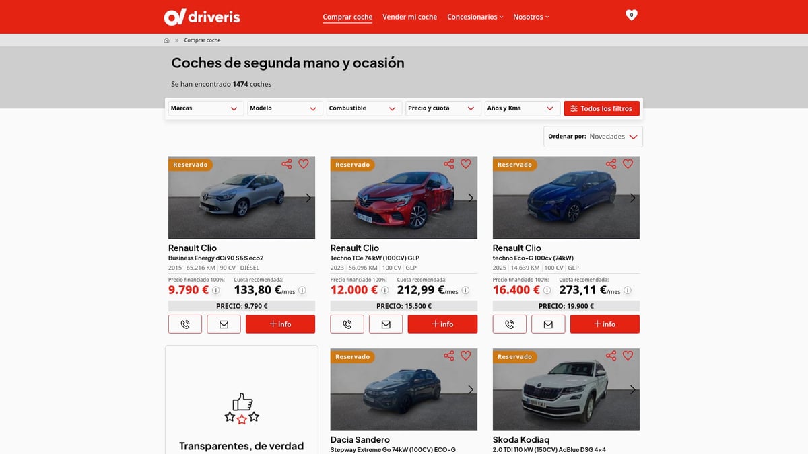Screen dimensions: 808x454
Task: Click Todos los filtros button
Action: coord(601,108)
